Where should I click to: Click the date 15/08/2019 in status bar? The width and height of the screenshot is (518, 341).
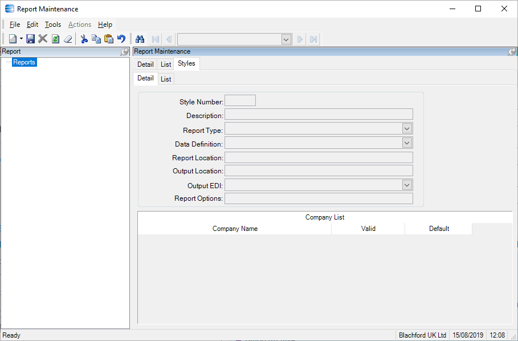(x=468, y=335)
